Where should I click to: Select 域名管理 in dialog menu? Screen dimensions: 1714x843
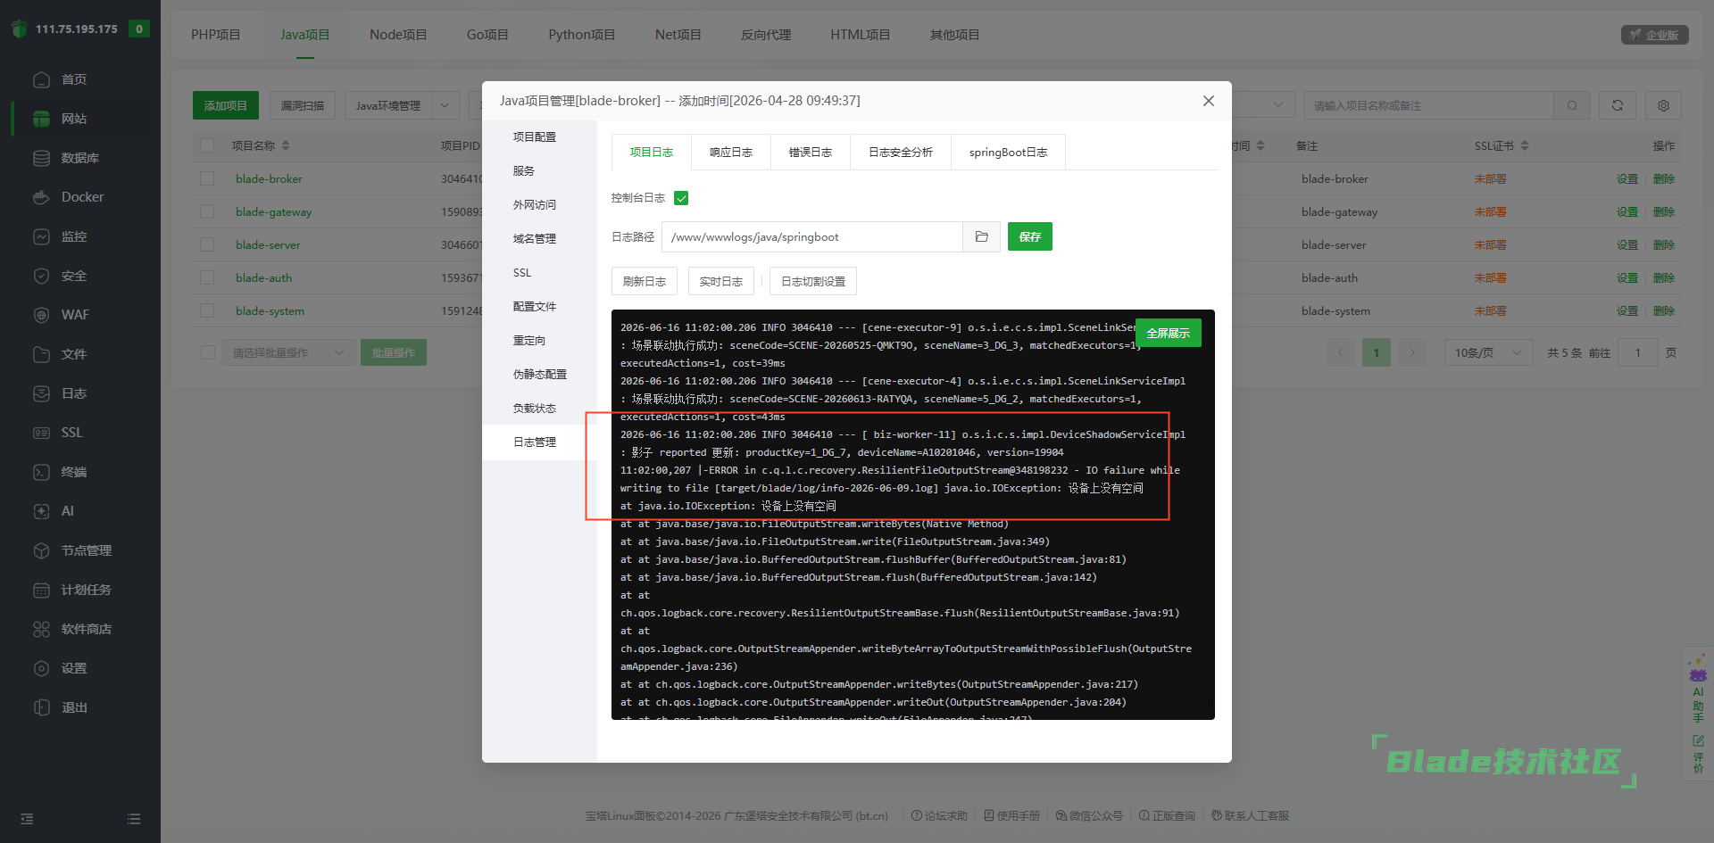535,238
